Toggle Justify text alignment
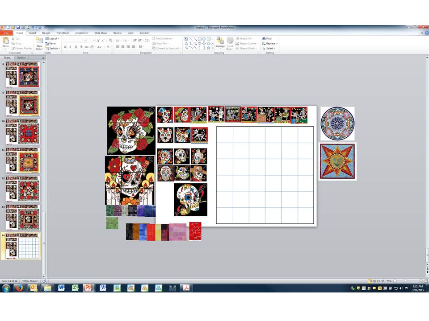 pos(133,47)
